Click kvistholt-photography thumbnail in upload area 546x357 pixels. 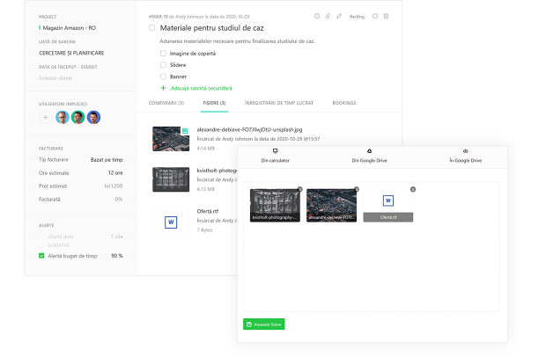275,205
